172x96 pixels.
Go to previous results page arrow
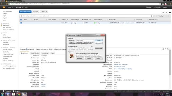(157, 16)
